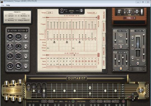Image resolution: width=151 pixels, height=106 pixels.
Task: Click the red X clear patterns icon
Action: pyautogui.click(x=123, y=101)
